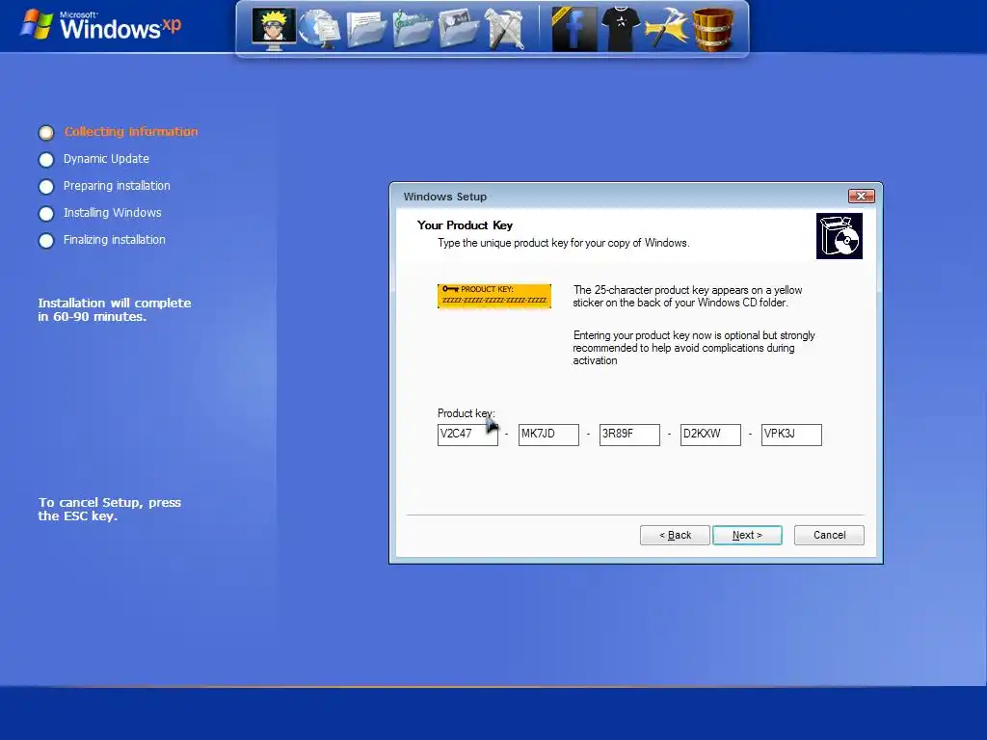Select the Dynamic Update step indicator
987x740 pixels.
46,160
